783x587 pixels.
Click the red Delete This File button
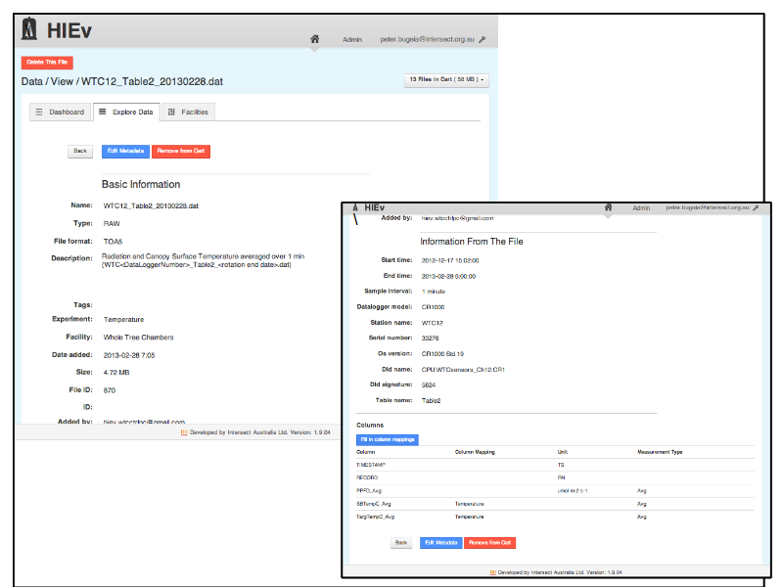(47, 63)
